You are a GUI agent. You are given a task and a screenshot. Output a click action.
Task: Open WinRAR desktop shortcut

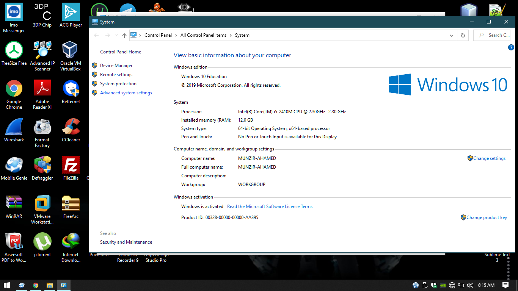pyautogui.click(x=14, y=207)
